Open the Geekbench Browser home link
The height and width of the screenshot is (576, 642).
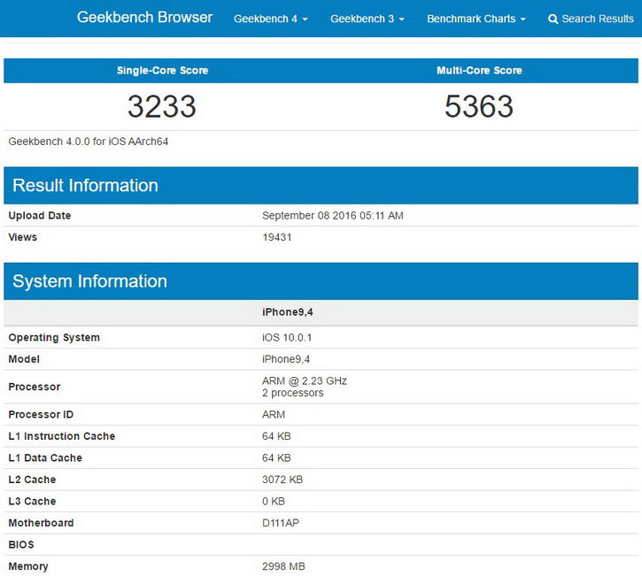(144, 17)
